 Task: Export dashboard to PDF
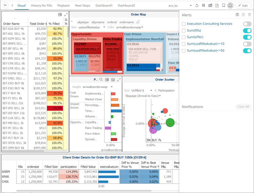(x=217, y=6)
